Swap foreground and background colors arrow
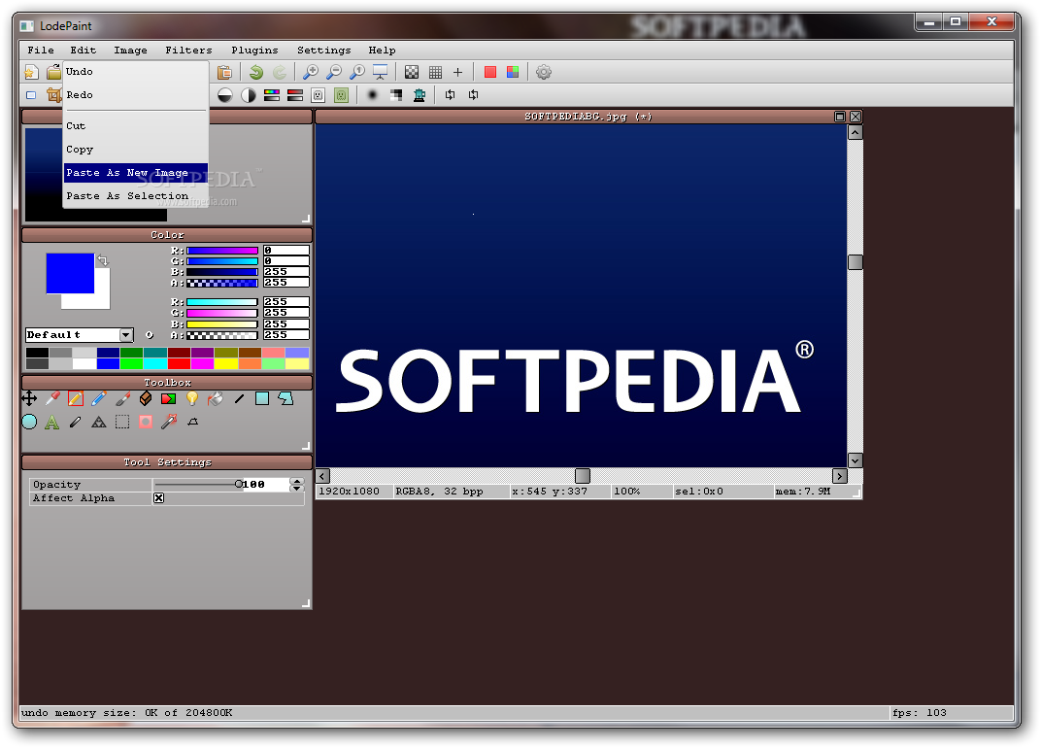This screenshot has width=1041, height=748. [x=102, y=259]
